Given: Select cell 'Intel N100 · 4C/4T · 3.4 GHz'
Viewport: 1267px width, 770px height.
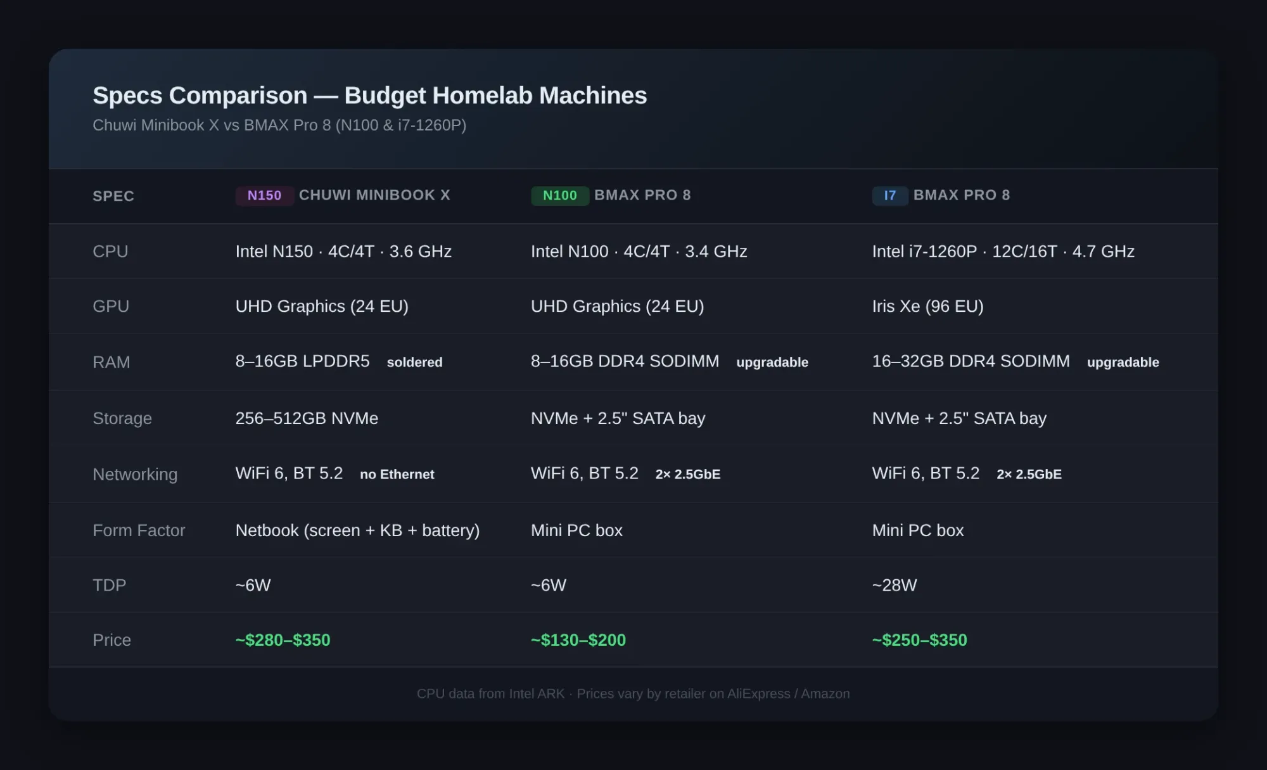Looking at the screenshot, I should (639, 252).
